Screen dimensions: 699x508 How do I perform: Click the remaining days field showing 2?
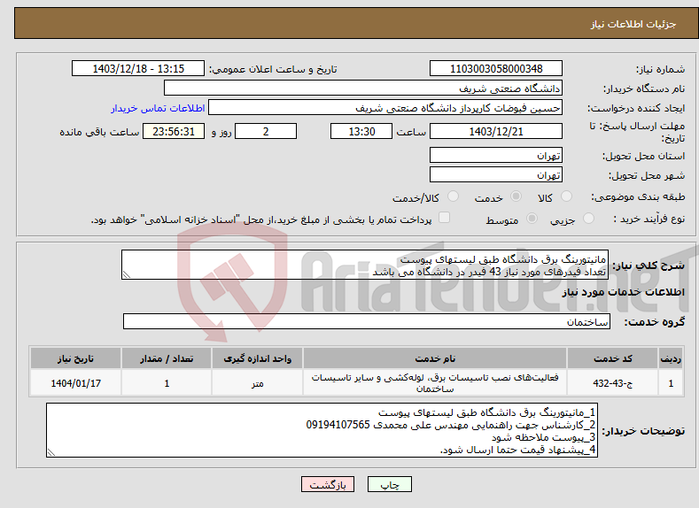click(266, 131)
